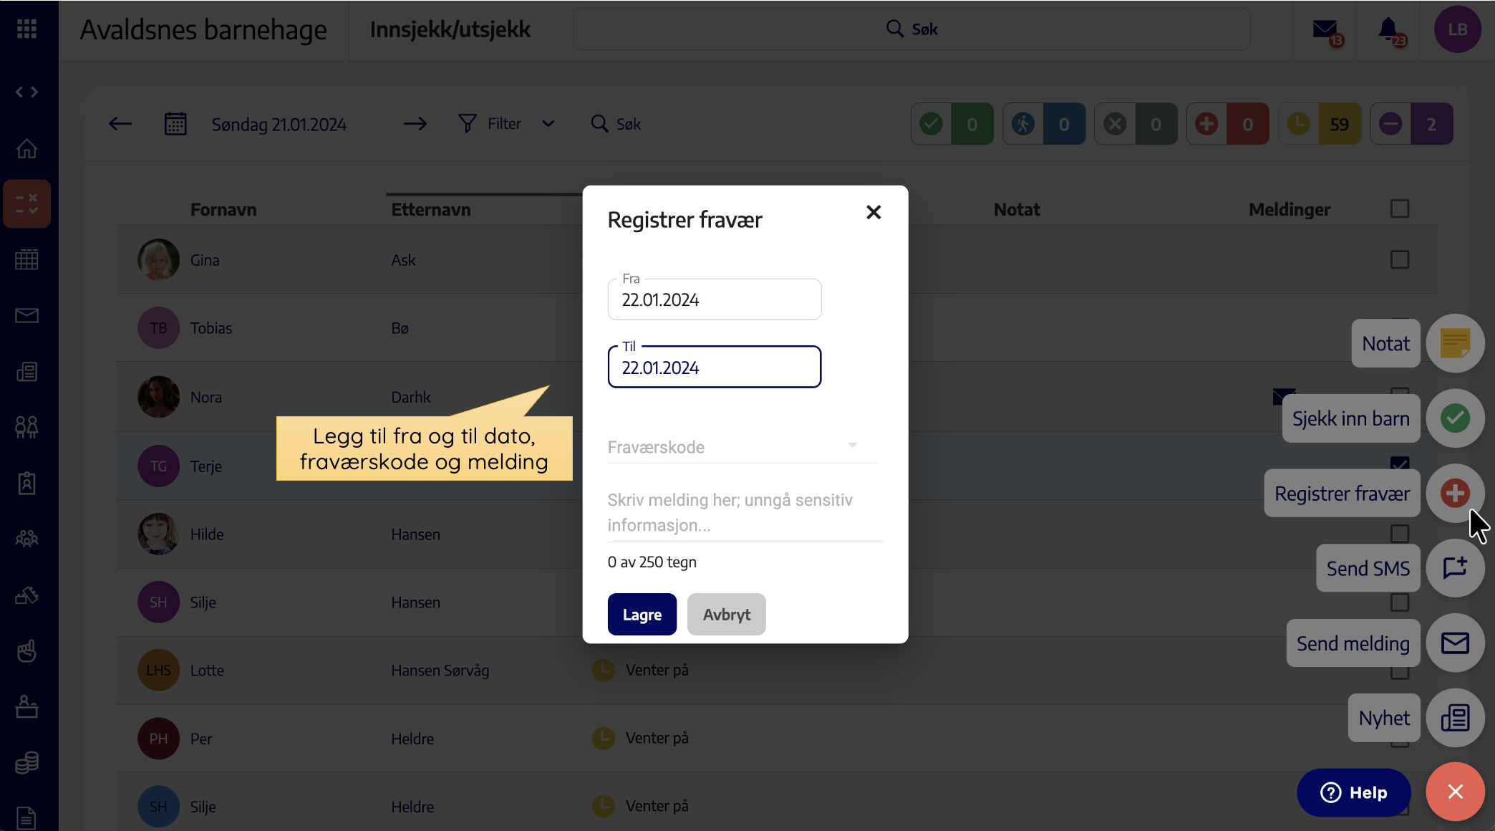Click the red Registrer fravær plus icon
The image size is (1495, 831).
tap(1455, 494)
